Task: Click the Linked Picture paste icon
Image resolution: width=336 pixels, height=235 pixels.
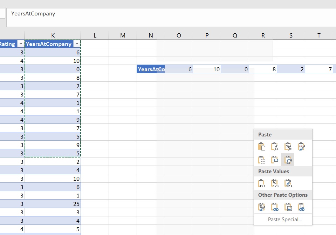Action: click(x=301, y=207)
